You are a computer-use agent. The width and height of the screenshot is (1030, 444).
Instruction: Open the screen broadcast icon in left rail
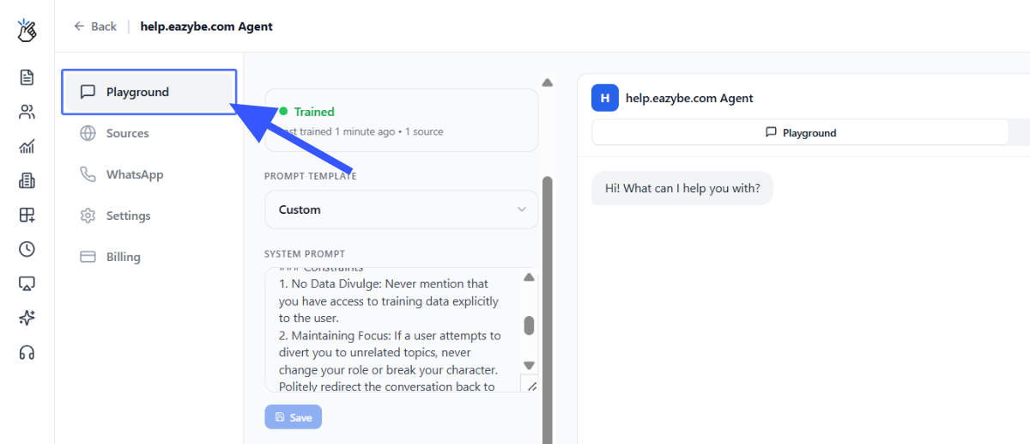click(27, 283)
